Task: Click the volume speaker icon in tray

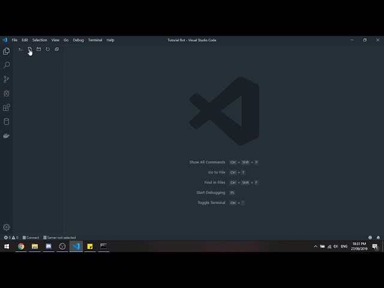Action: pyautogui.click(x=336, y=247)
